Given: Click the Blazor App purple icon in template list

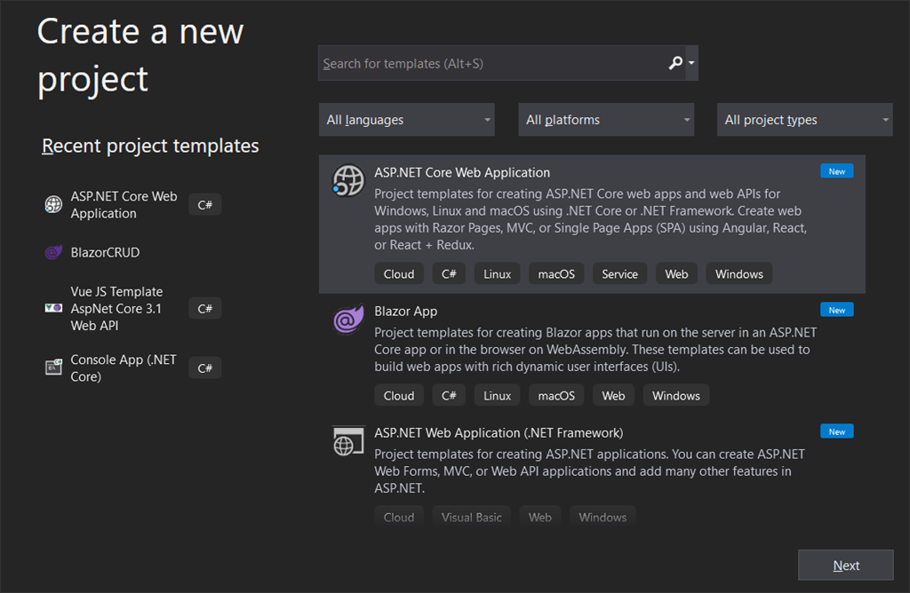Looking at the screenshot, I should click(348, 319).
